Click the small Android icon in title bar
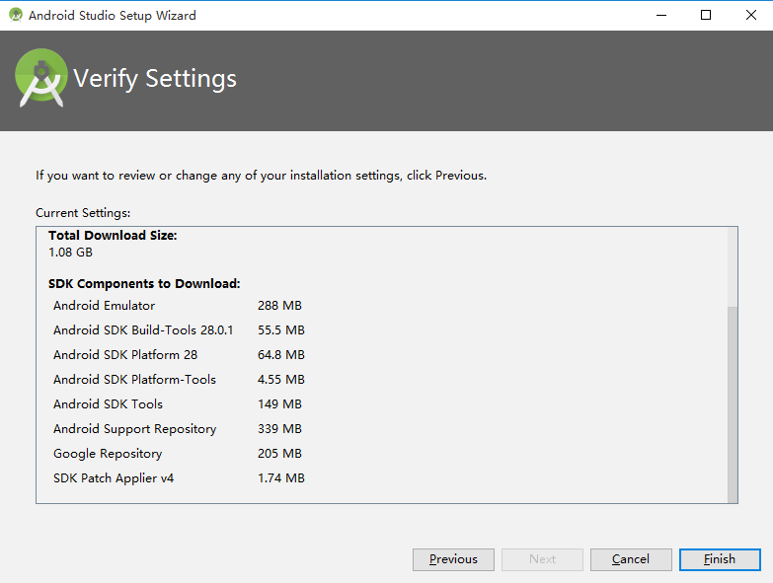Image resolution: width=773 pixels, height=583 pixels. [15, 15]
